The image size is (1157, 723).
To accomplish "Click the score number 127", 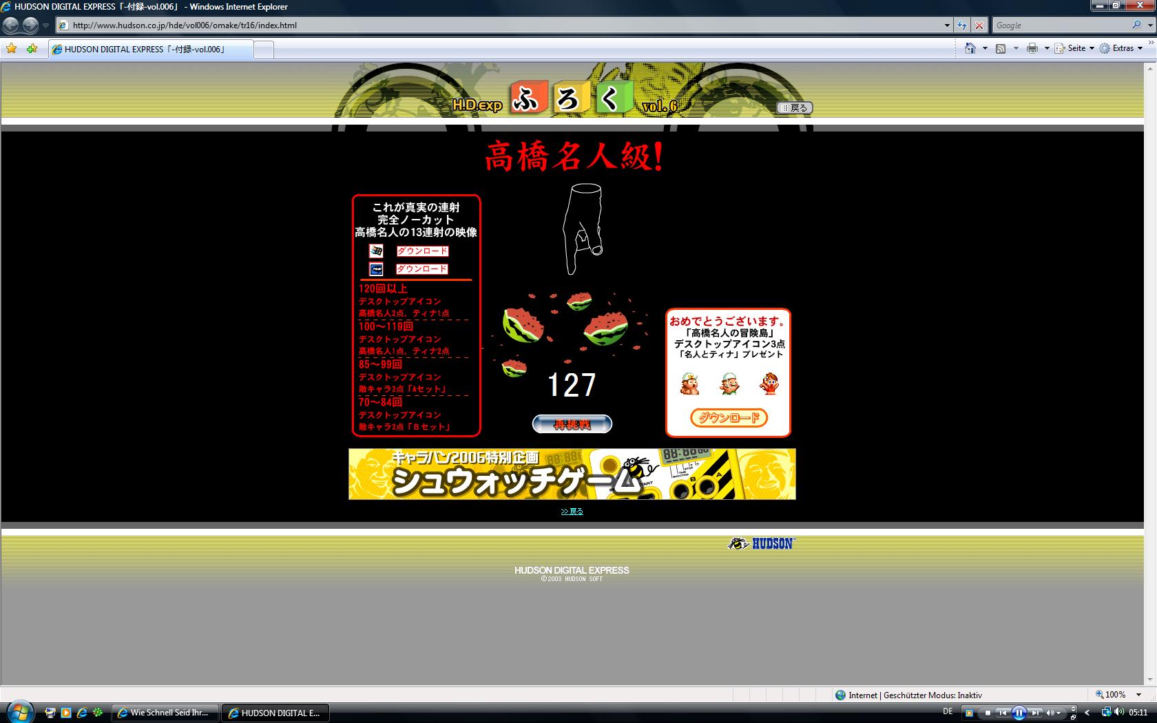I will coord(572,386).
